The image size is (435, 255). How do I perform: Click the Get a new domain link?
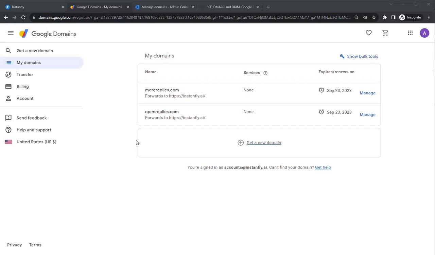264,143
